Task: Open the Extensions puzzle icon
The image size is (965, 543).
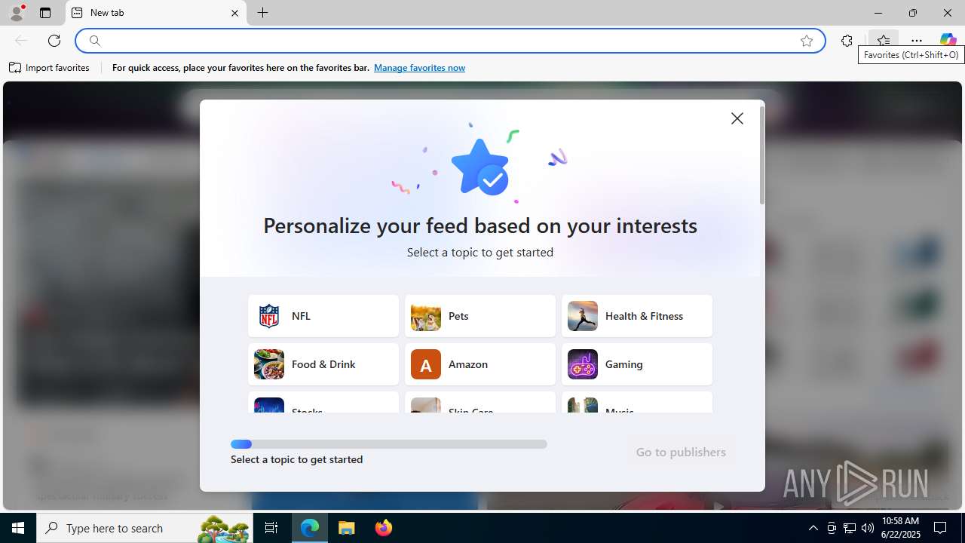Action: tap(847, 41)
